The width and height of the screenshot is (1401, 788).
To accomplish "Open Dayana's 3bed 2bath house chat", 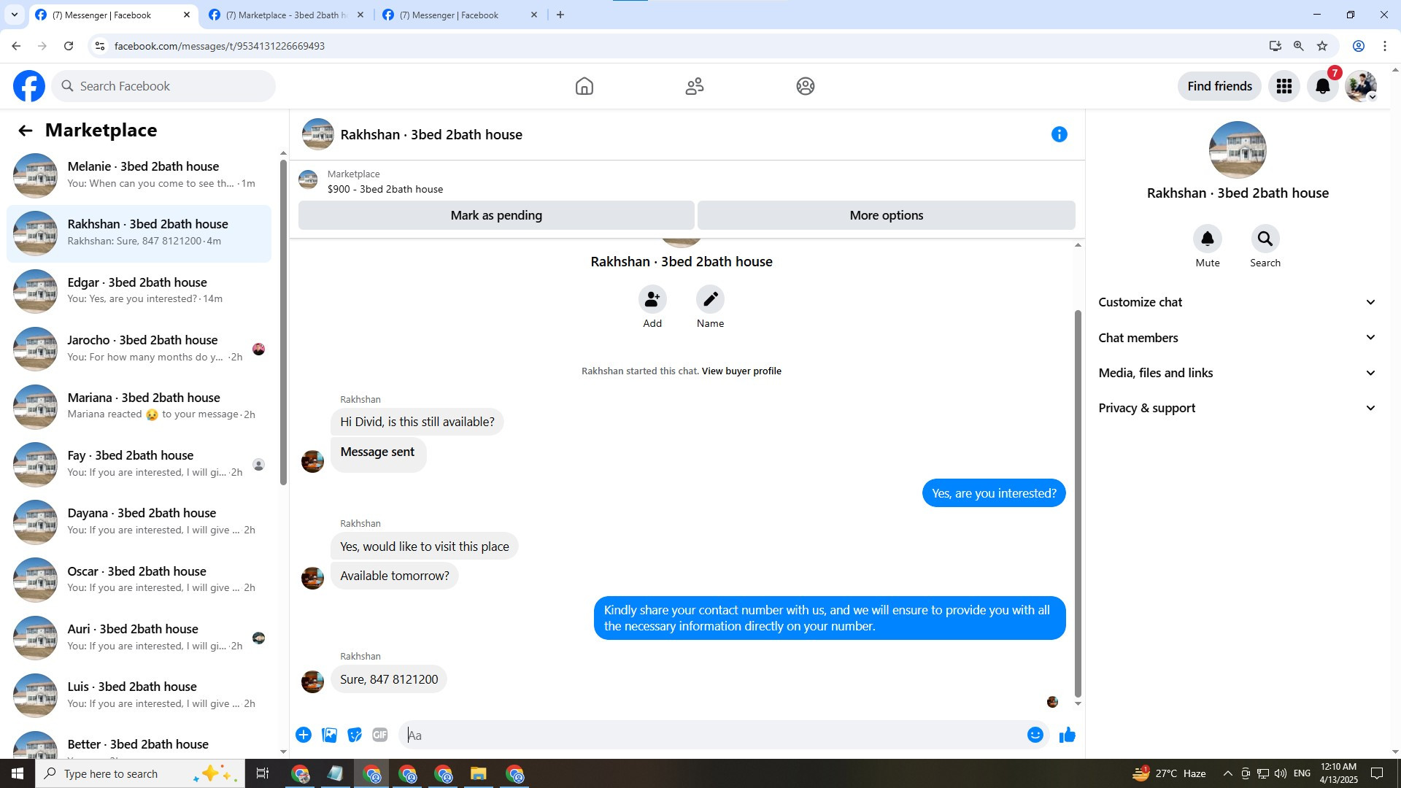I will tap(139, 522).
